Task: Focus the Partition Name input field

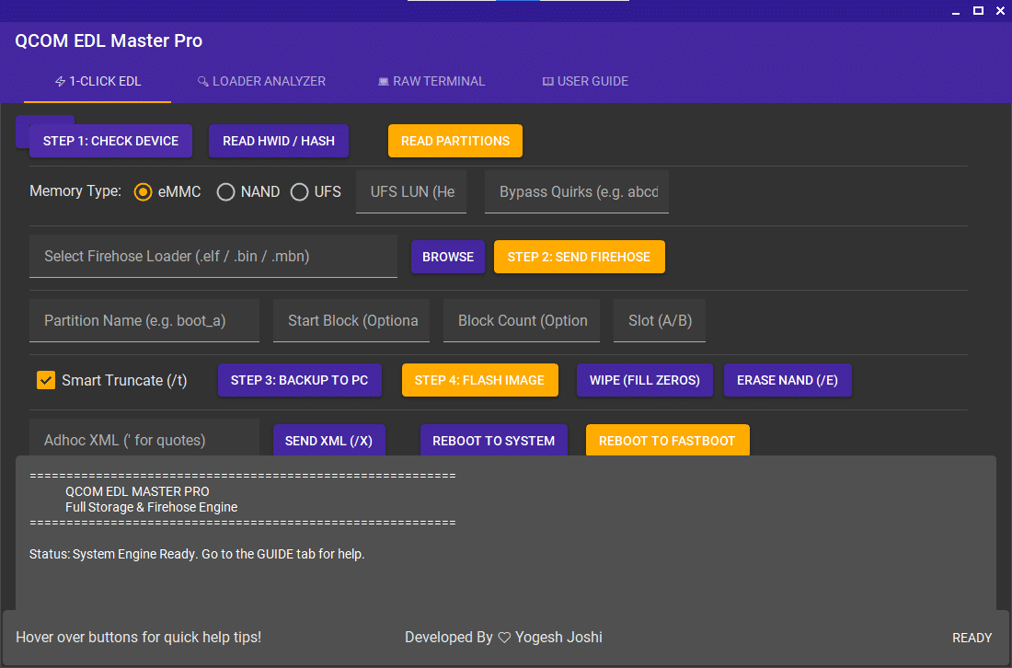Action: coord(144,320)
